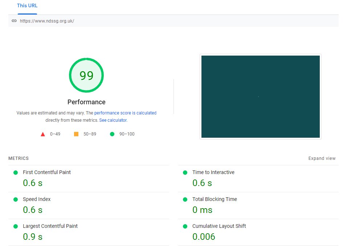Viewport: 347px width, 246px height.
Task: Click the 90–100 score range text
Action: 127,134
